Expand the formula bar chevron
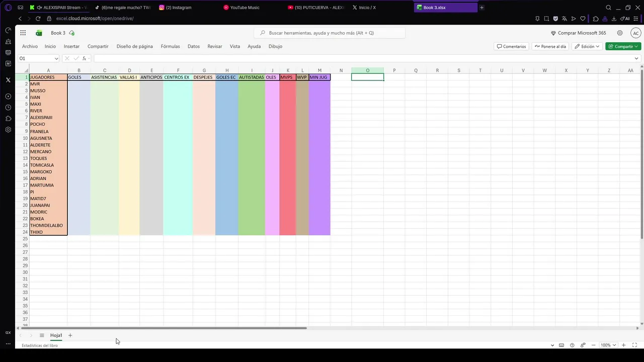 coord(636,58)
